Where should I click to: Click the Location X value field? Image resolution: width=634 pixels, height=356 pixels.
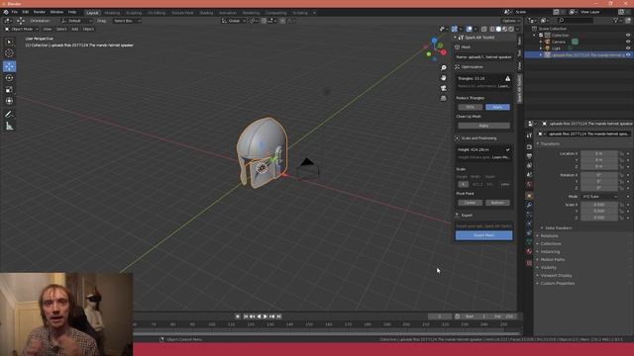point(598,153)
